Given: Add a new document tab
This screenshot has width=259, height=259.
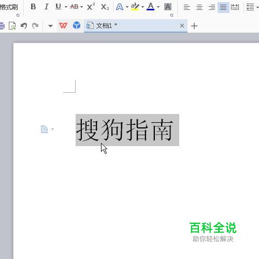Looking at the screenshot, I should (194, 26).
